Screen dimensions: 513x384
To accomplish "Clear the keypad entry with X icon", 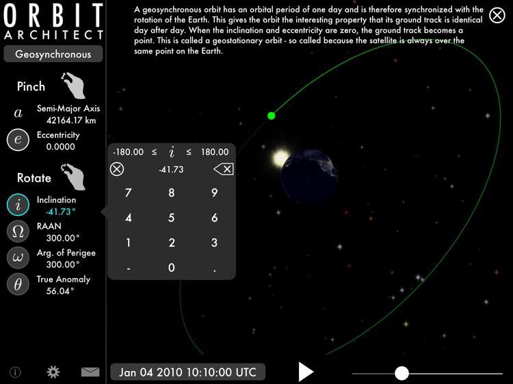I will pos(117,169).
